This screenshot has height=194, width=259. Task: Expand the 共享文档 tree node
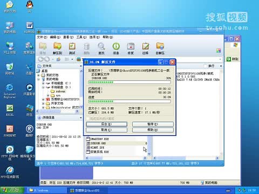[x=43, y=103]
